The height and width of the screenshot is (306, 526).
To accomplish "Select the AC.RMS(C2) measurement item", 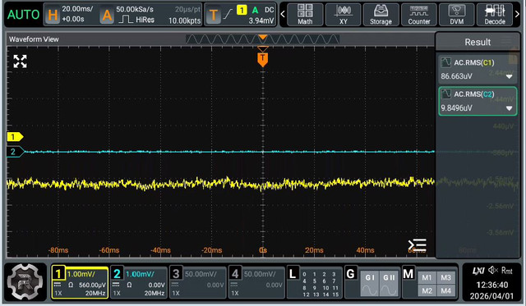I will pos(478,101).
